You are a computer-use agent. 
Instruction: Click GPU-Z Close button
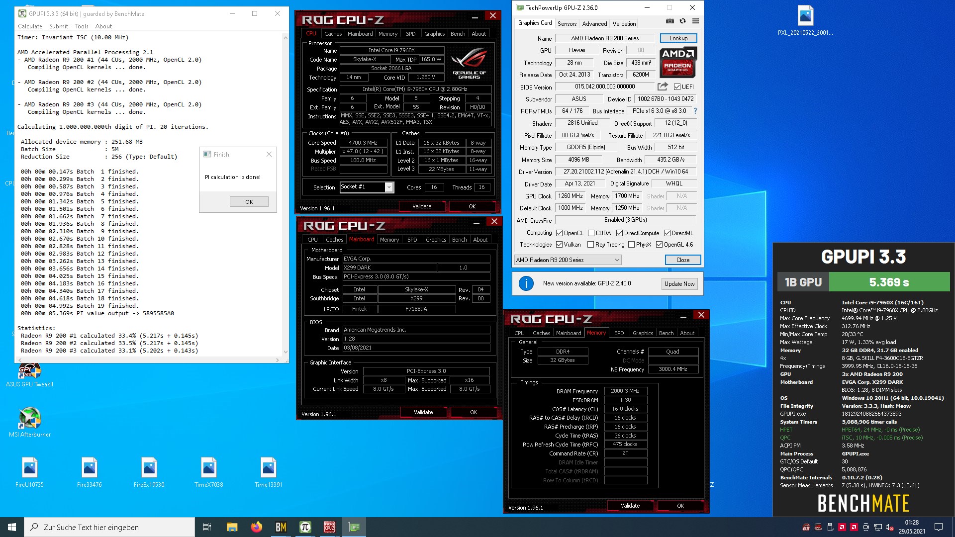[x=682, y=260]
